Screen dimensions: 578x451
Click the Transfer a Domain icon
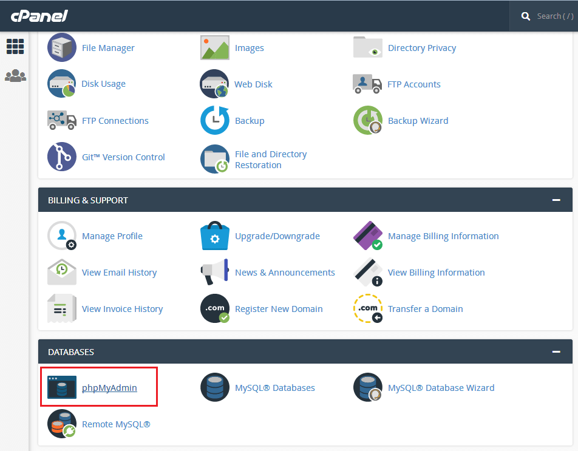368,308
